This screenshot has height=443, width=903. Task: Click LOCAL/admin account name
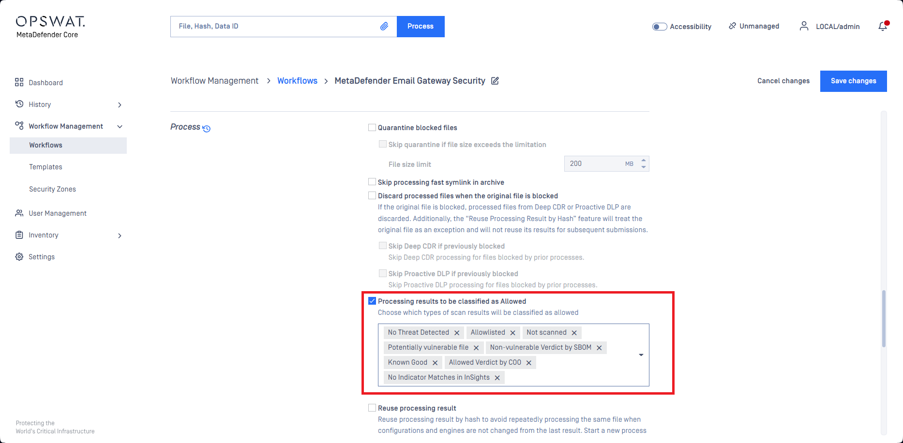[838, 27]
